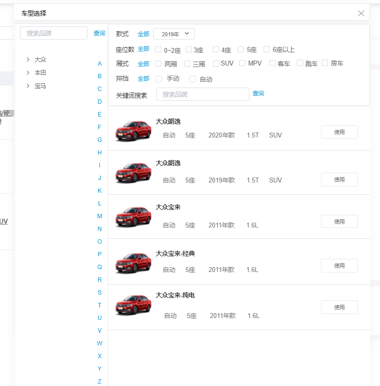Check the 4座 seat option
The width and height of the screenshot is (380, 386).
[x=216, y=49]
